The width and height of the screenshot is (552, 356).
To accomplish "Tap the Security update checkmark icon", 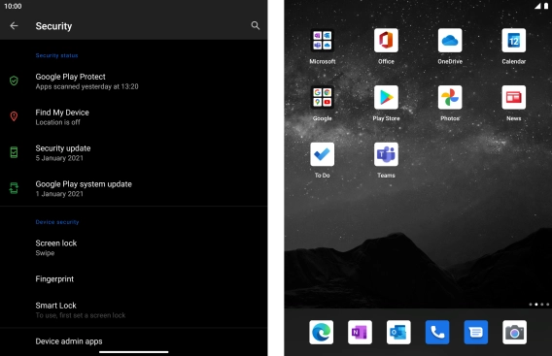I will pyautogui.click(x=14, y=152).
